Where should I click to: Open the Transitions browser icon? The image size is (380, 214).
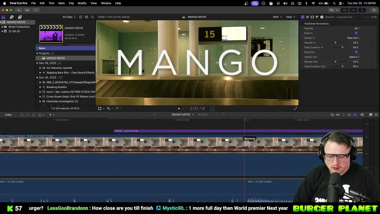pos(376,115)
